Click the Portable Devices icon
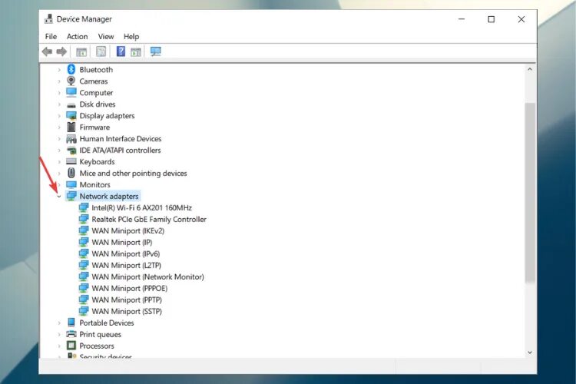The width and height of the screenshot is (576, 384). coord(71,323)
